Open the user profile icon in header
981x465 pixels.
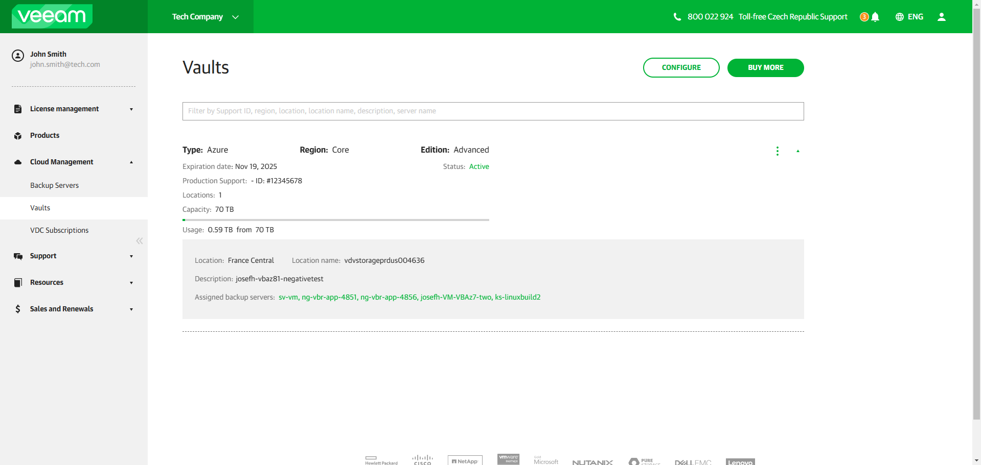pyautogui.click(x=942, y=17)
